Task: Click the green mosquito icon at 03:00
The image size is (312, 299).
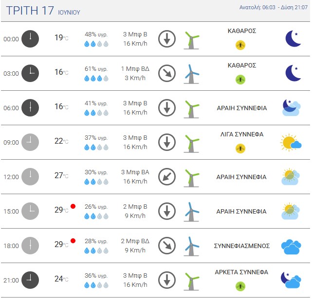Action: pos(240,80)
